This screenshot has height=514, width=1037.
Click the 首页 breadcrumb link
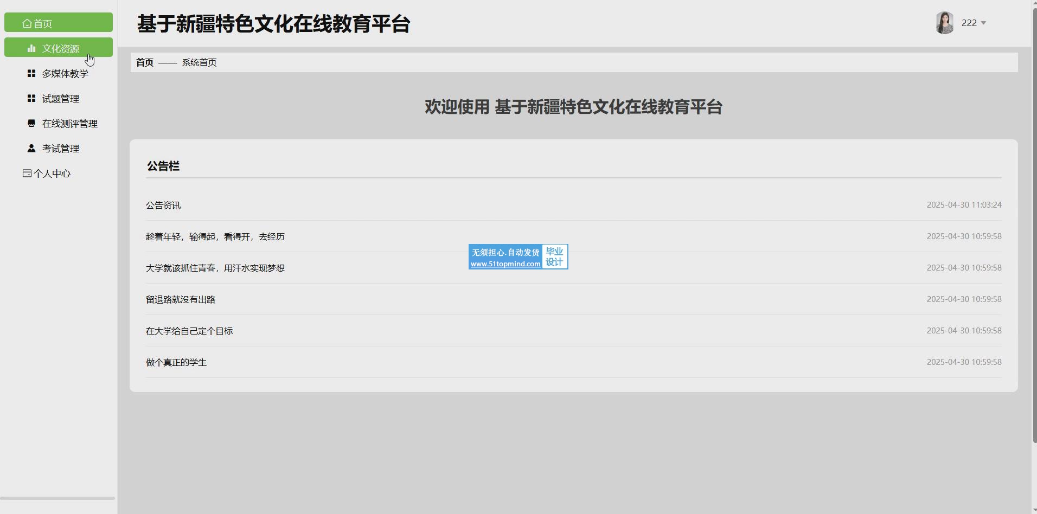(145, 62)
